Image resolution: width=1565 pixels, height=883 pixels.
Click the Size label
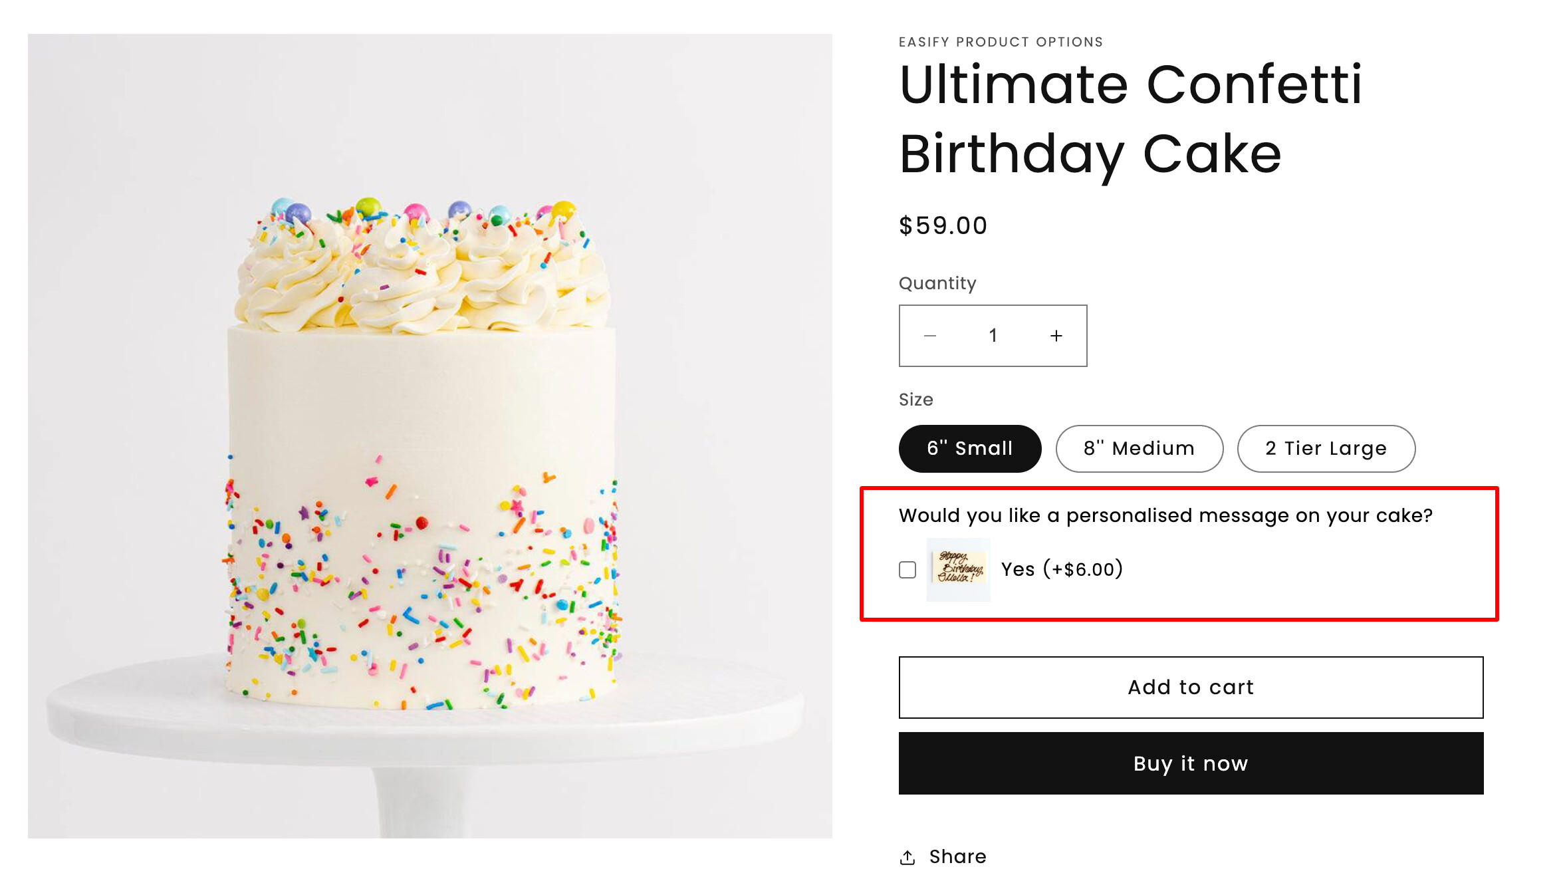point(915,400)
